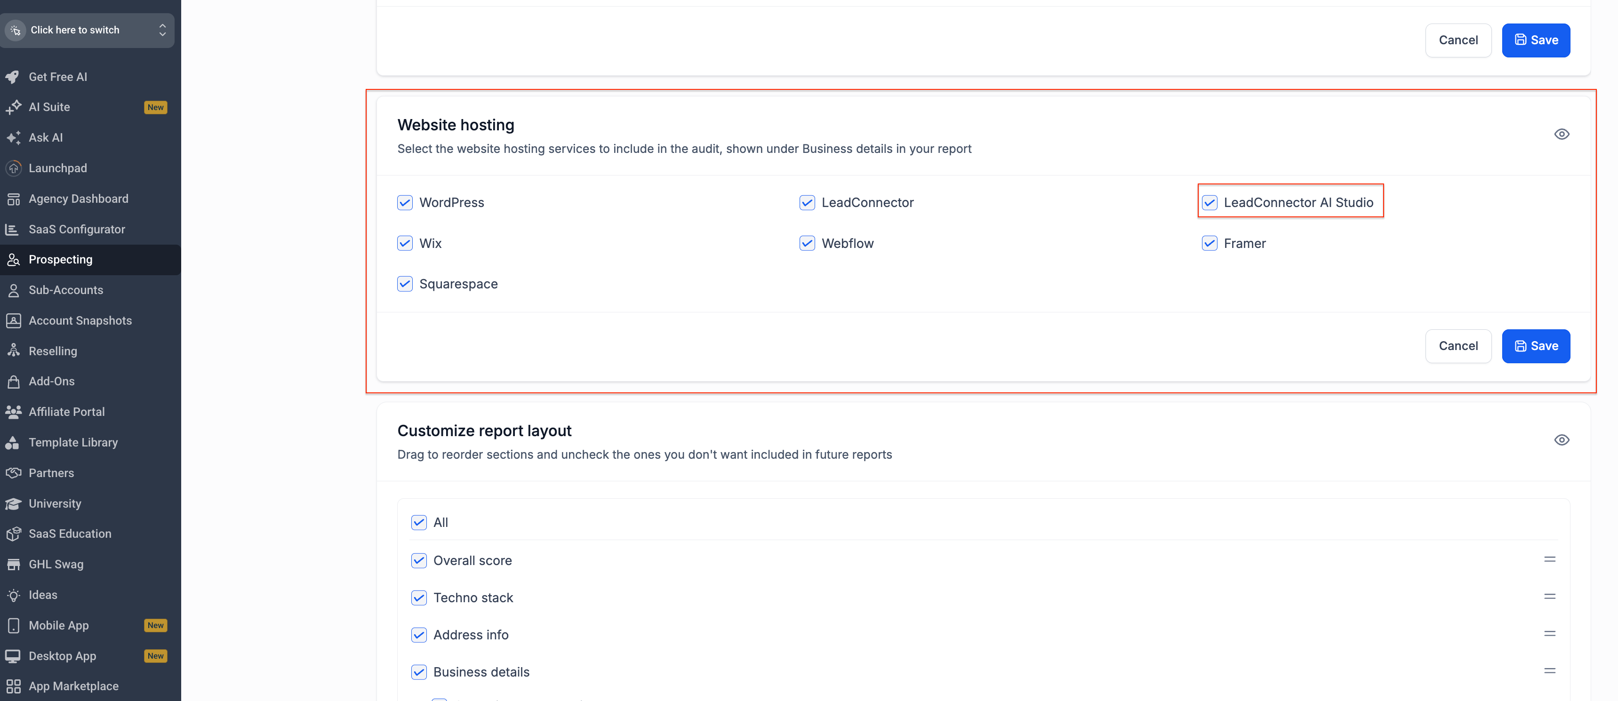Screen dimensions: 1618x701
Task: Click the Techno stack drag handle
Action: [1550, 597]
